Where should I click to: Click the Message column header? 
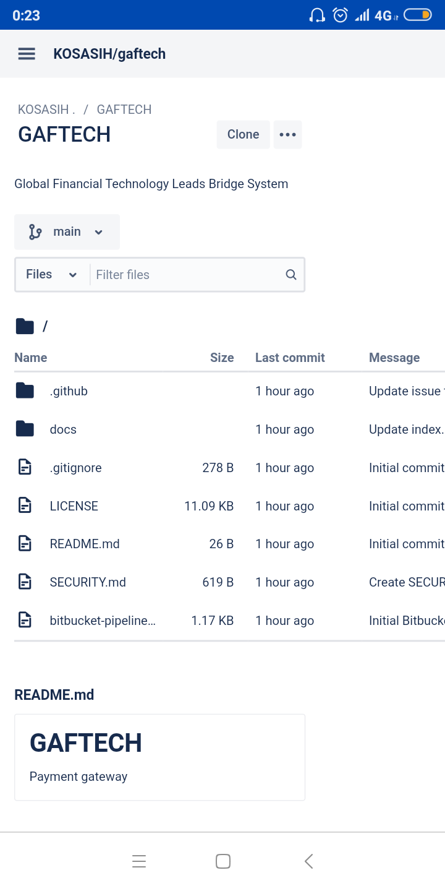click(x=394, y=358)
